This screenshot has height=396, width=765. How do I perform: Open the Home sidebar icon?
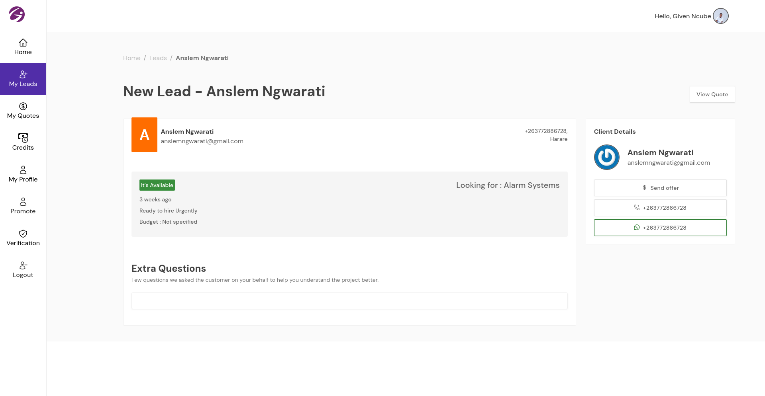tap(23, 43)
